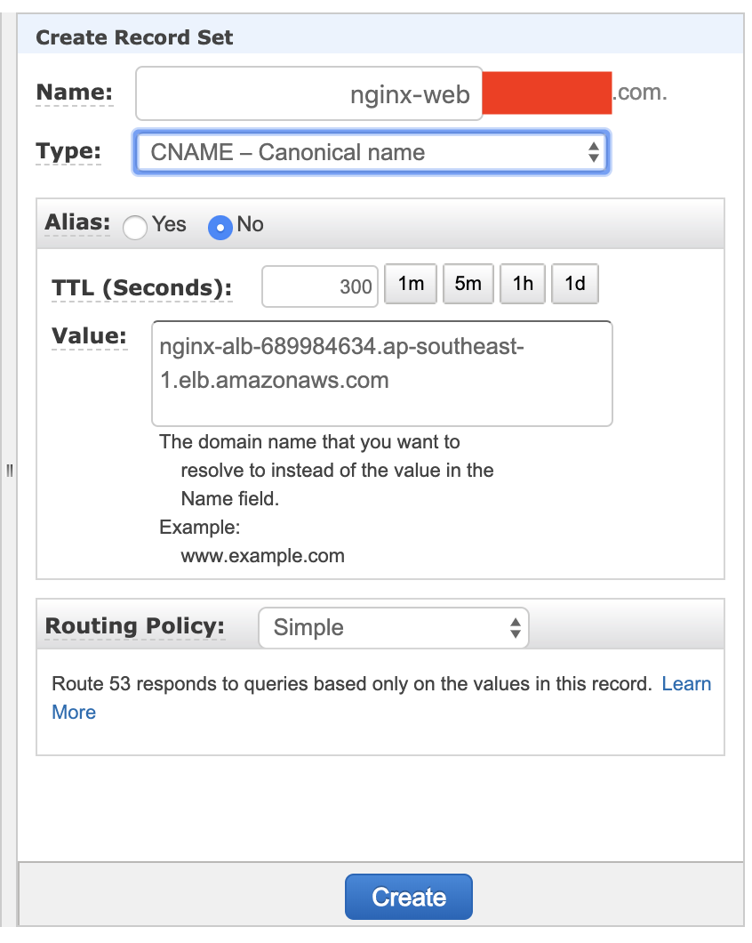Click the Alias label
752x943 pixels.
(x=77, y=224)
